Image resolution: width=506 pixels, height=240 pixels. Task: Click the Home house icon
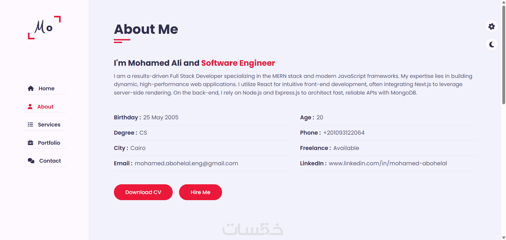click(x=31, y=88)
